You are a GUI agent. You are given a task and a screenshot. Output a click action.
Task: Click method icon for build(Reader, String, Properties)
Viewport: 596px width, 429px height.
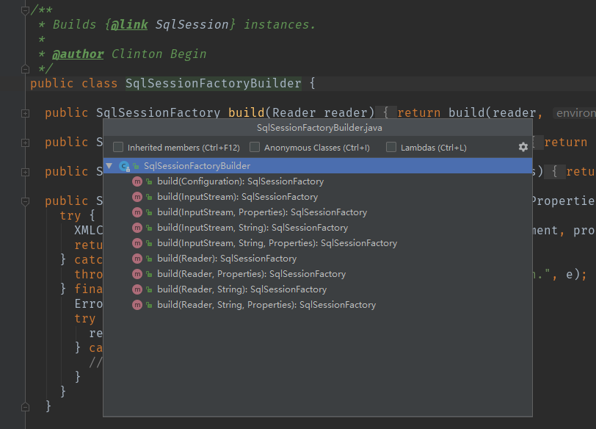coord(137,305)
